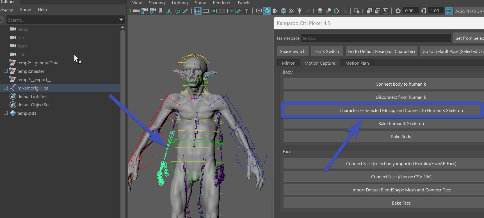
Task: Toggle the Resolution Gate display
Action: tap(214, 11)
